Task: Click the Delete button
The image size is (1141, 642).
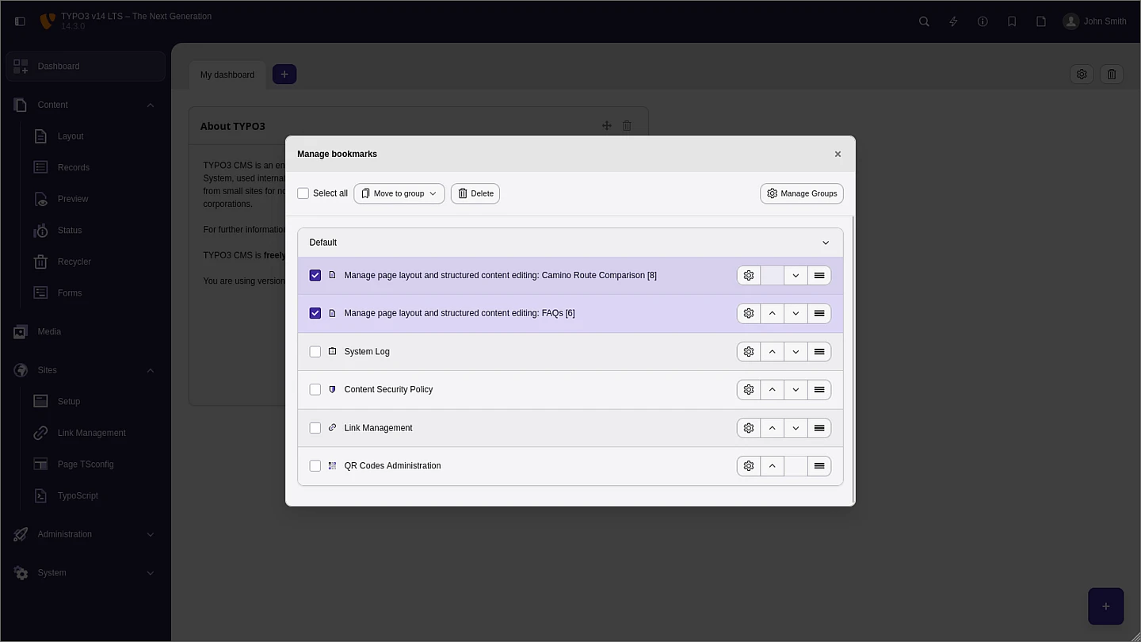Action: point(475,193)
